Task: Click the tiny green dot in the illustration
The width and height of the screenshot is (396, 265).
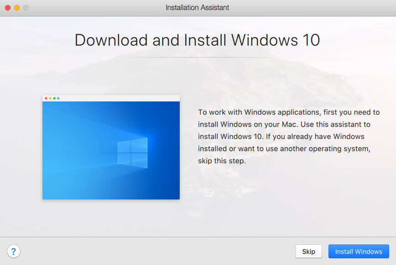Action: [x=54, y=98]
